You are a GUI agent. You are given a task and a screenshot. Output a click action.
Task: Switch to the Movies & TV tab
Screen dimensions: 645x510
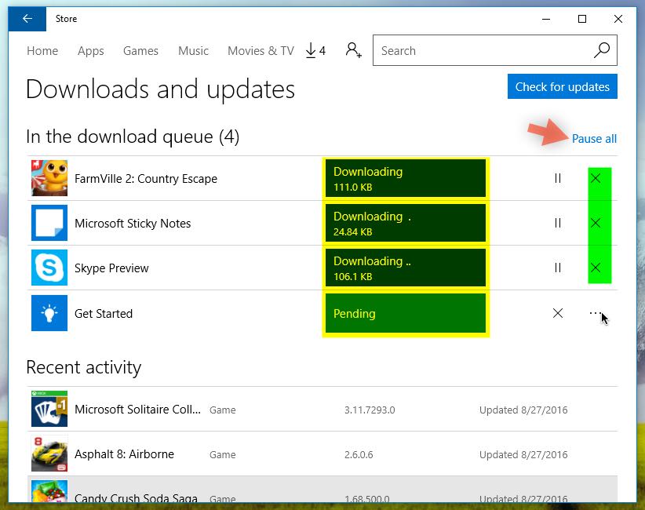coord(261,51)
